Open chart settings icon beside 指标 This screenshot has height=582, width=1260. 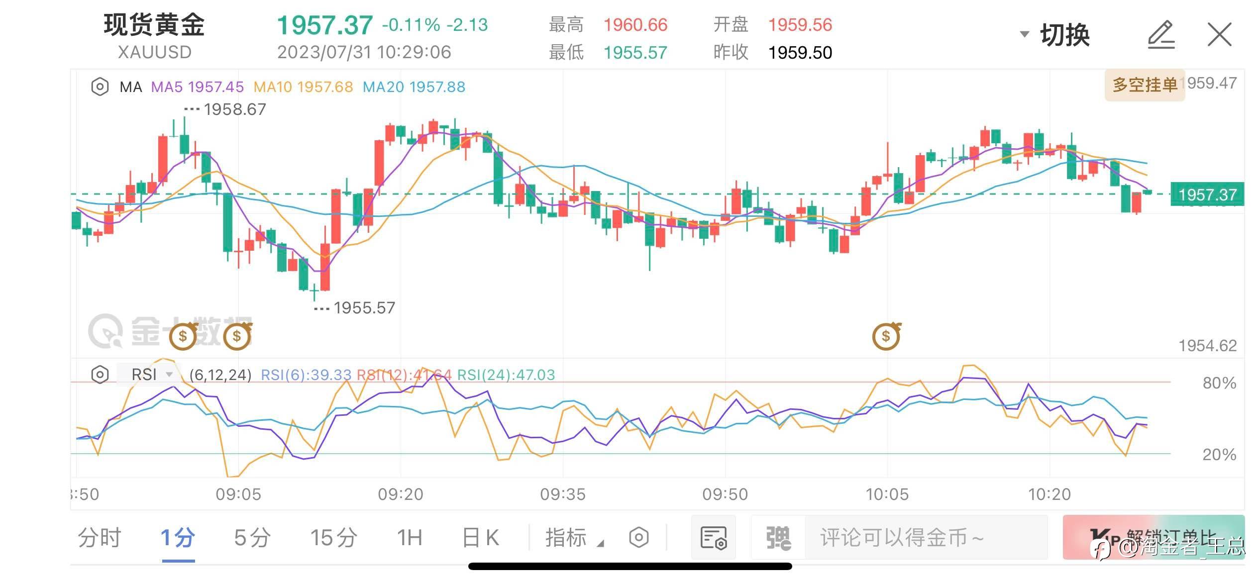coord(638,538)
